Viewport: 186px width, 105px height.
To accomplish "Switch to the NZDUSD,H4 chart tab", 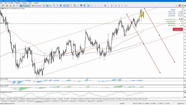I will click(100, 101).
